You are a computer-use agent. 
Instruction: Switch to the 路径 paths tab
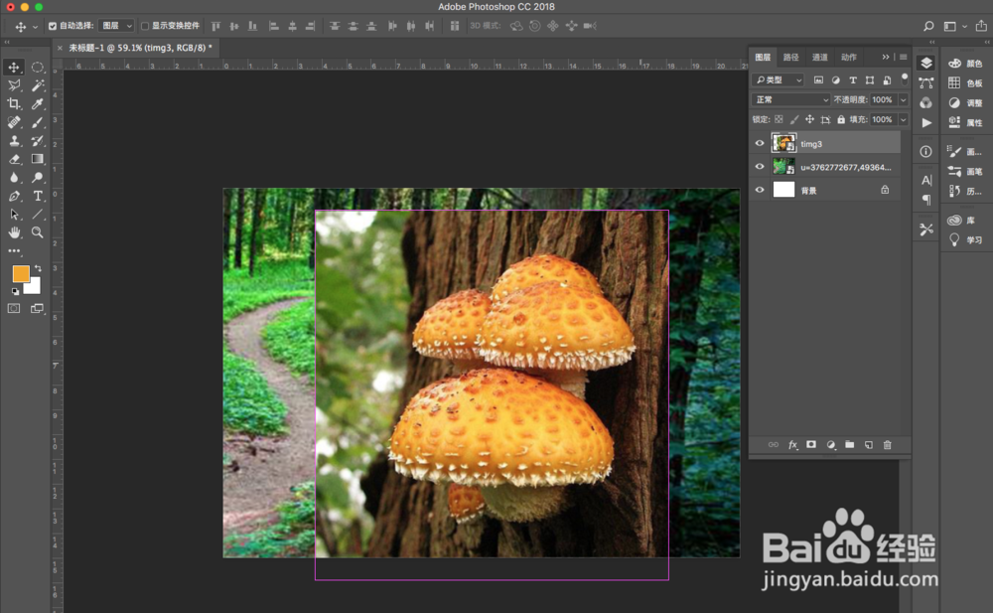coord(790,58)
